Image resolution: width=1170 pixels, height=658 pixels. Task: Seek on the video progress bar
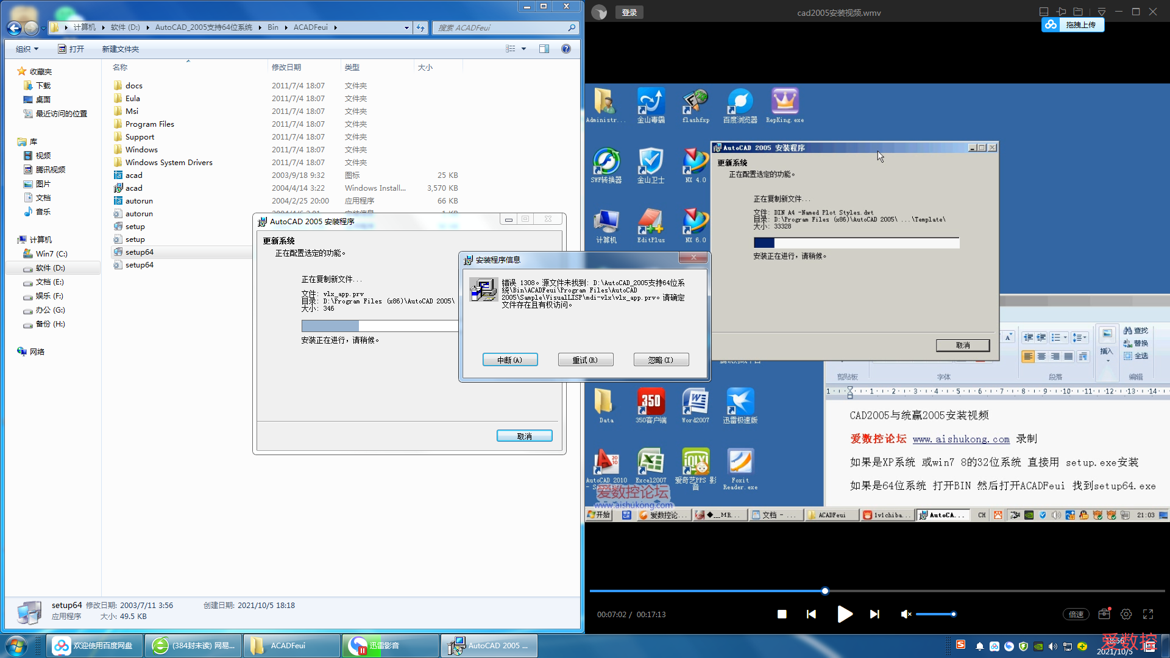coord(877,591)
